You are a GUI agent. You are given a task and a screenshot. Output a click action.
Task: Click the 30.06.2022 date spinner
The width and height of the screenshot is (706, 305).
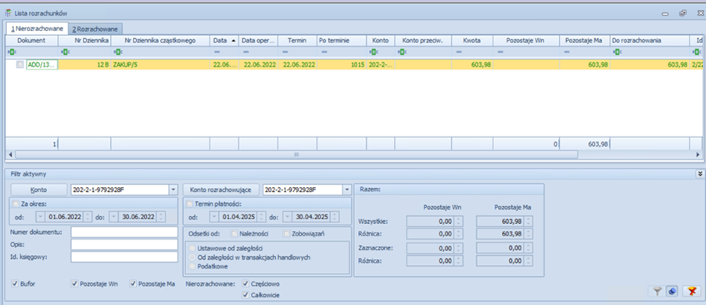[161, 217]
